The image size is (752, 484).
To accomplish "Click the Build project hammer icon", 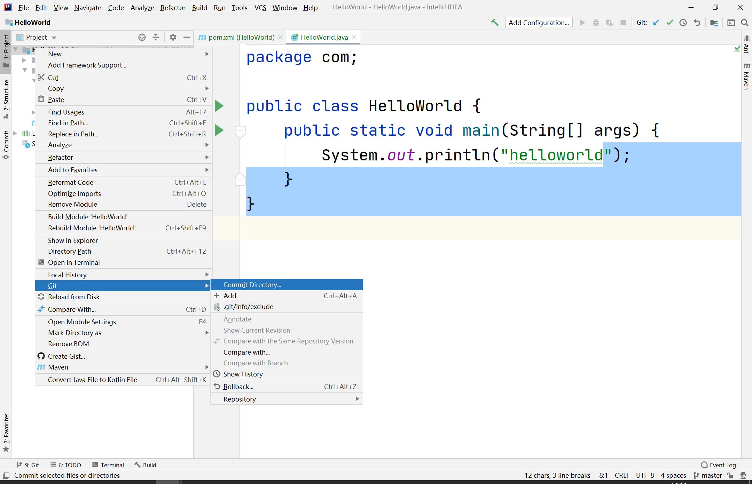I will 495,23.
